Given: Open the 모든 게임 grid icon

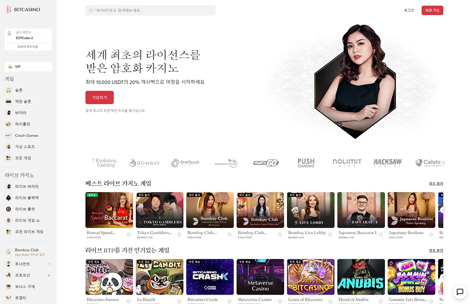Looking at the screenshot, I should (x=8, y=158).
